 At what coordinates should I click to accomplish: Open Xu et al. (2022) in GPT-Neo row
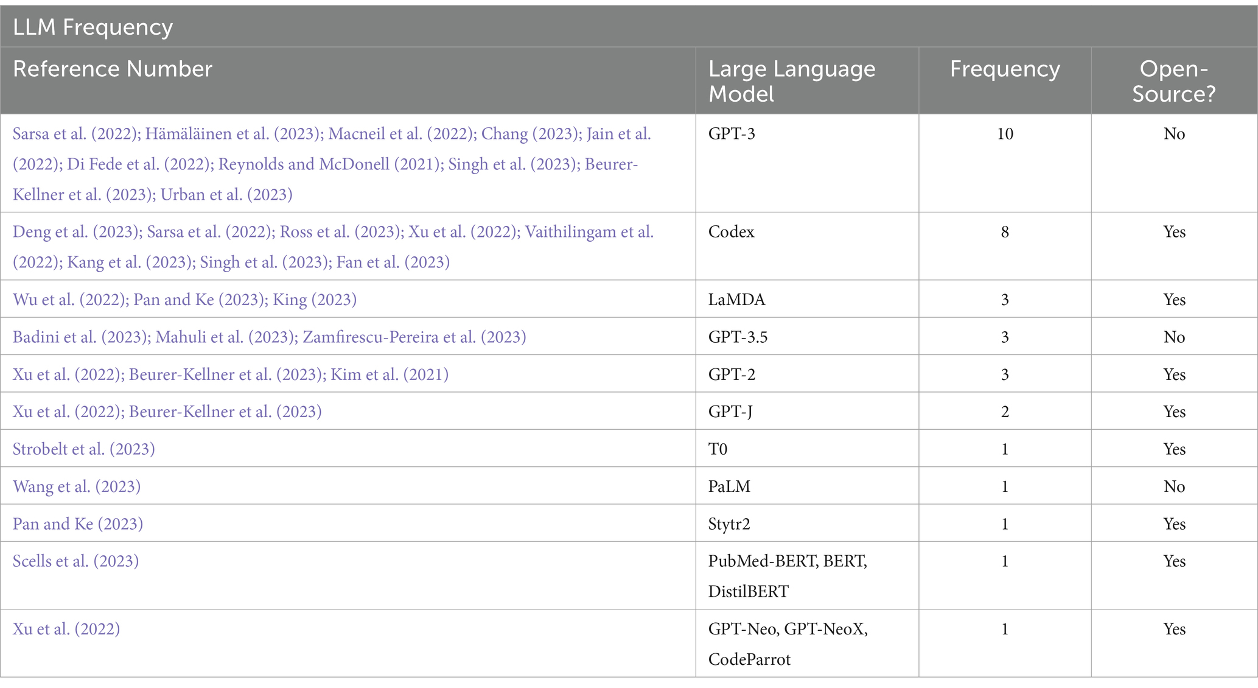point(66,629)
